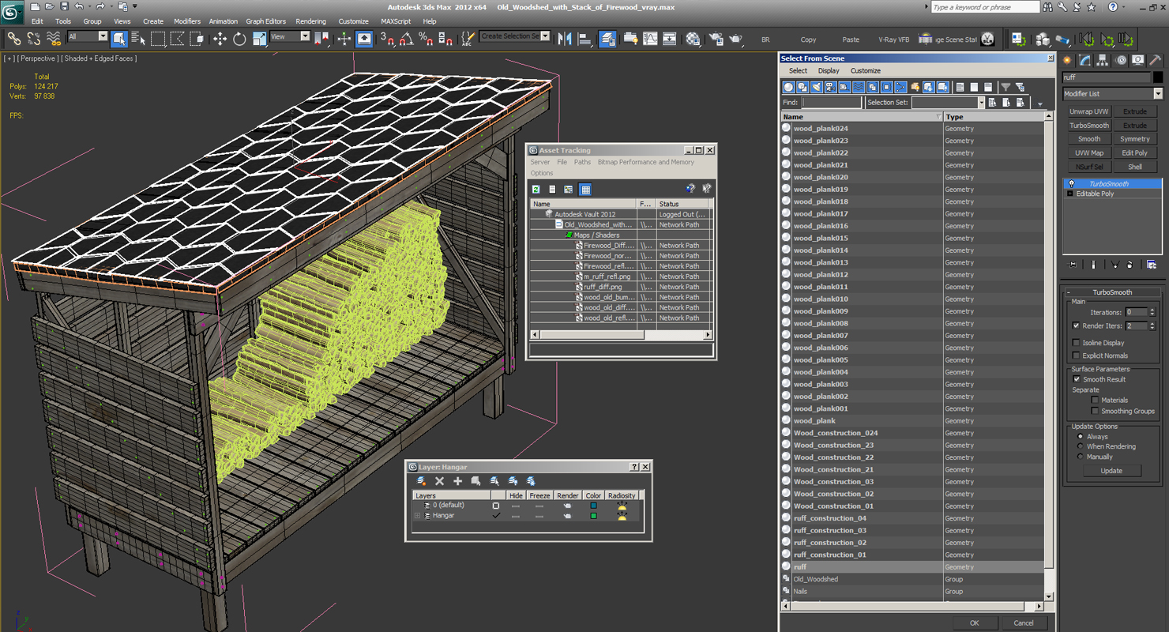This screenshot has width=1169, height=632.
Task: Select the Always update radio button
Action: pyautogui.click(x=1081, y=436)
